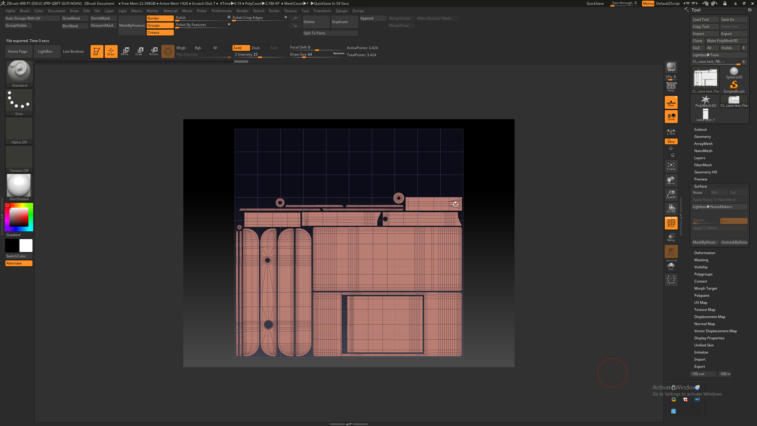Toggle Persp perspective view
Screen dimensions: 757x426
671,87
